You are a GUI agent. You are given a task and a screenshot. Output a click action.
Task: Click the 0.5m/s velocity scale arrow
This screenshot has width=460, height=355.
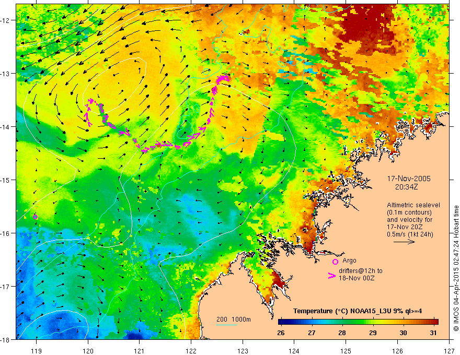click(404, 242)
